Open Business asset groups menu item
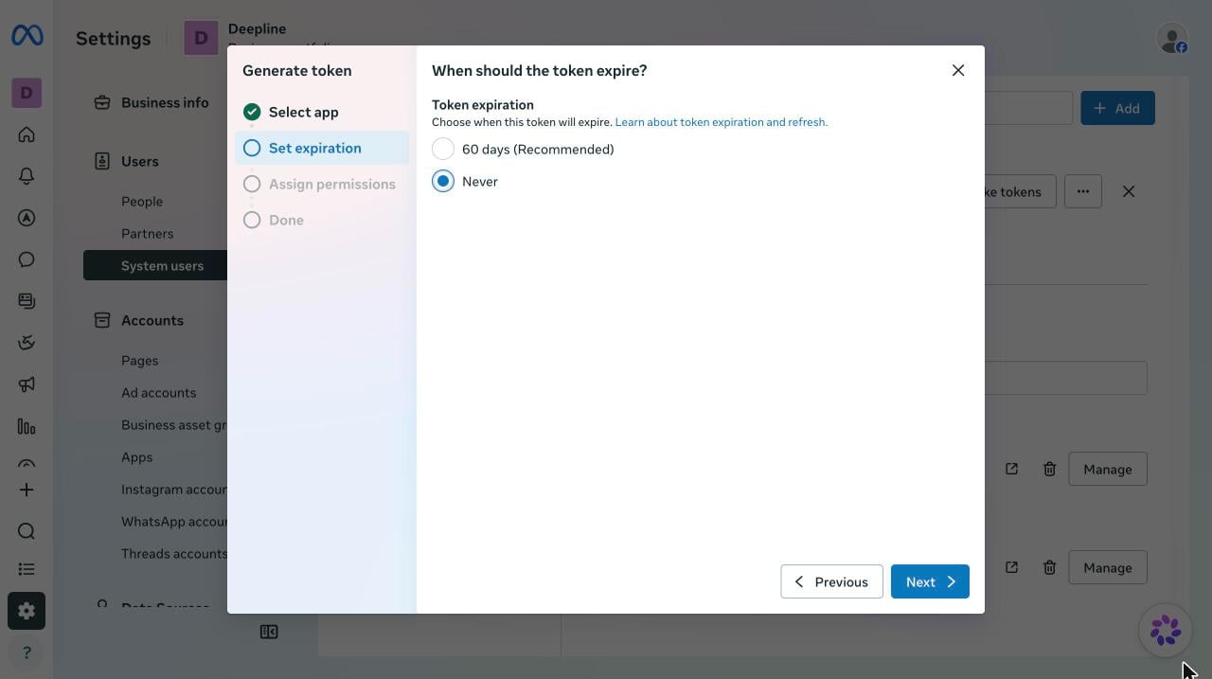1212x679 pixels. coord(174,424)
